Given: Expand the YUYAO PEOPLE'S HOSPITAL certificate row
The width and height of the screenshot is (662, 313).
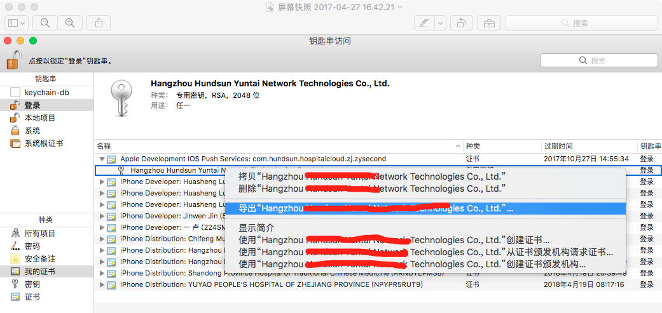Looking at the screenshot, I should click(101, 285).
